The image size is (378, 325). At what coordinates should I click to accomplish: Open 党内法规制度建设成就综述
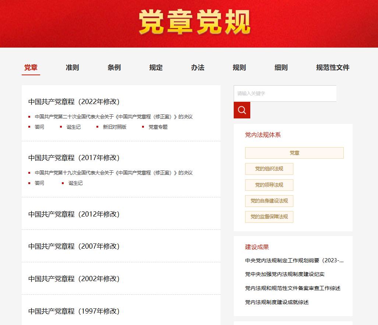(277, 302)
